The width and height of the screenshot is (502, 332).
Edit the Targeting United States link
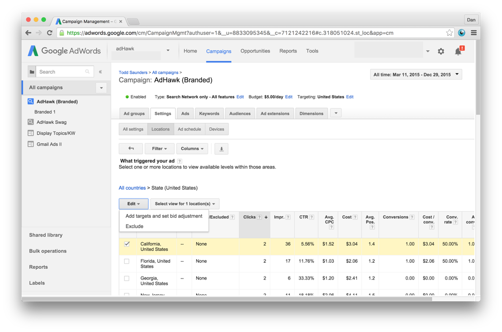[350, 97]
